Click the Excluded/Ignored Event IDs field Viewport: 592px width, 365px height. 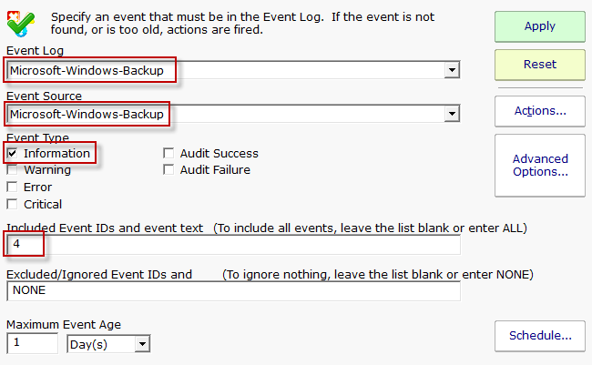point(232,290)
